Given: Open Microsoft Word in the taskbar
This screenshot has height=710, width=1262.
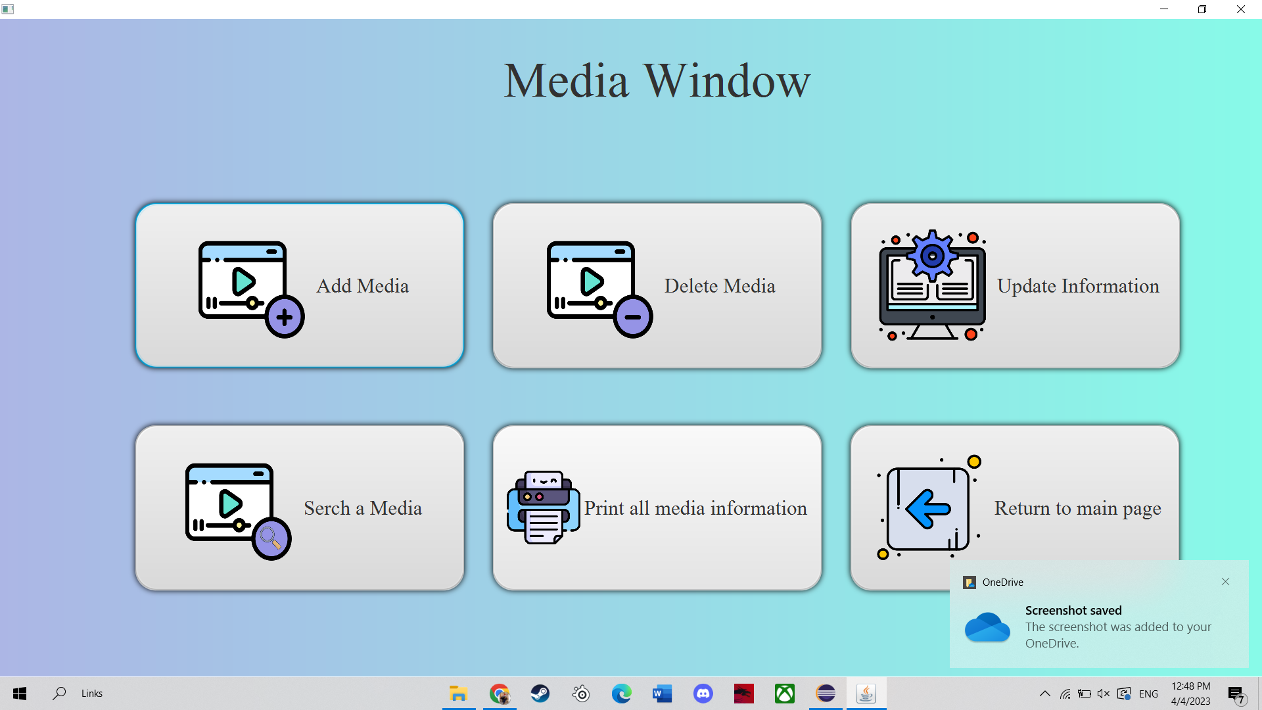Looking at the screenshot, I should pyautogui.click(x=662, y=694).
